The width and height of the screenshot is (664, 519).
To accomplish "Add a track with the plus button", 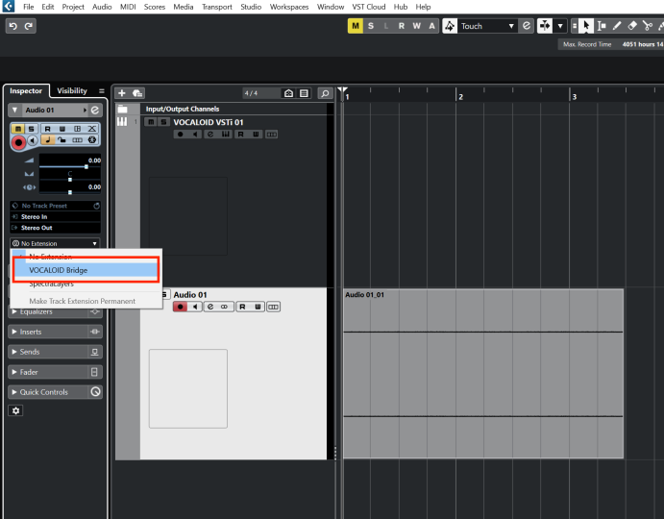I will pyautogui.click(x=122, y=93).
